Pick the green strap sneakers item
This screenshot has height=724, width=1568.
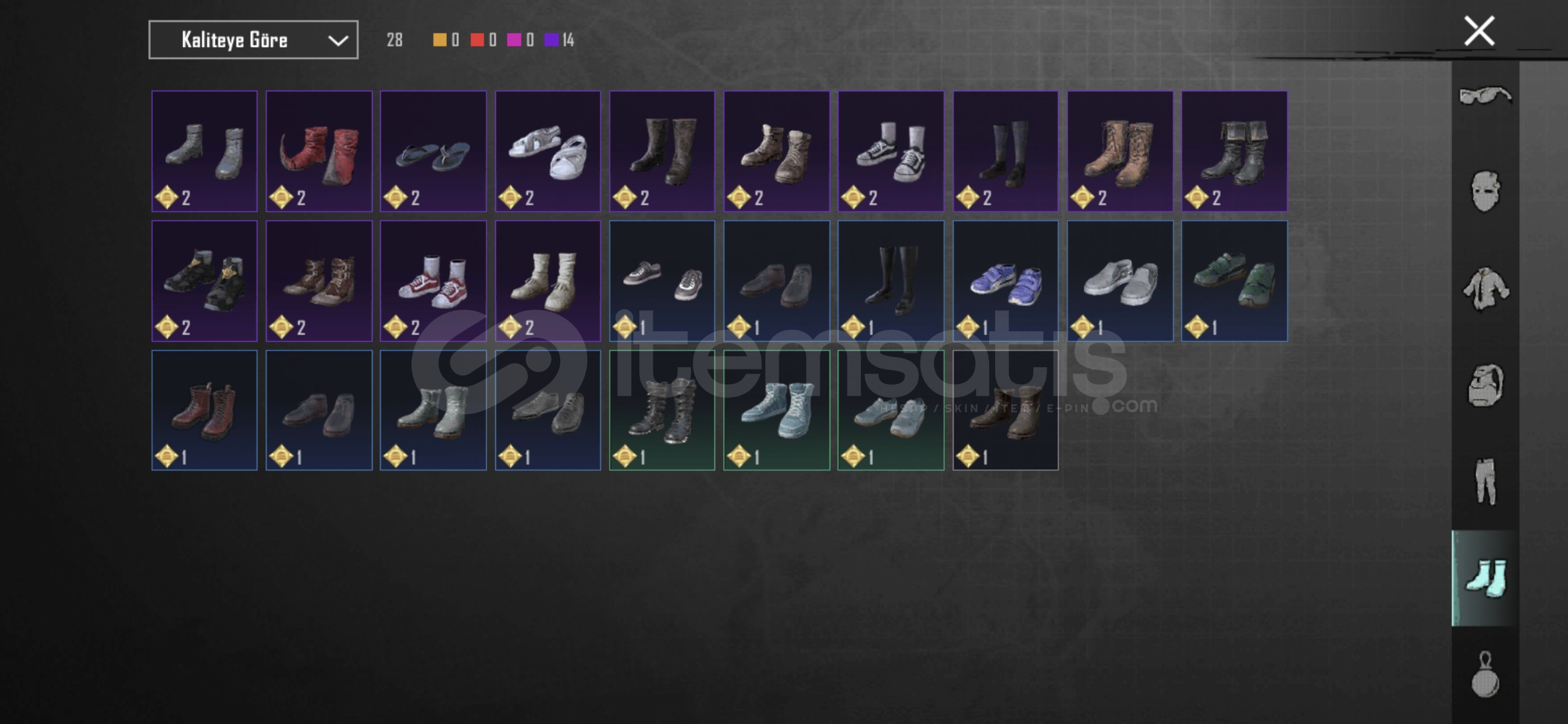[1234, 281]
